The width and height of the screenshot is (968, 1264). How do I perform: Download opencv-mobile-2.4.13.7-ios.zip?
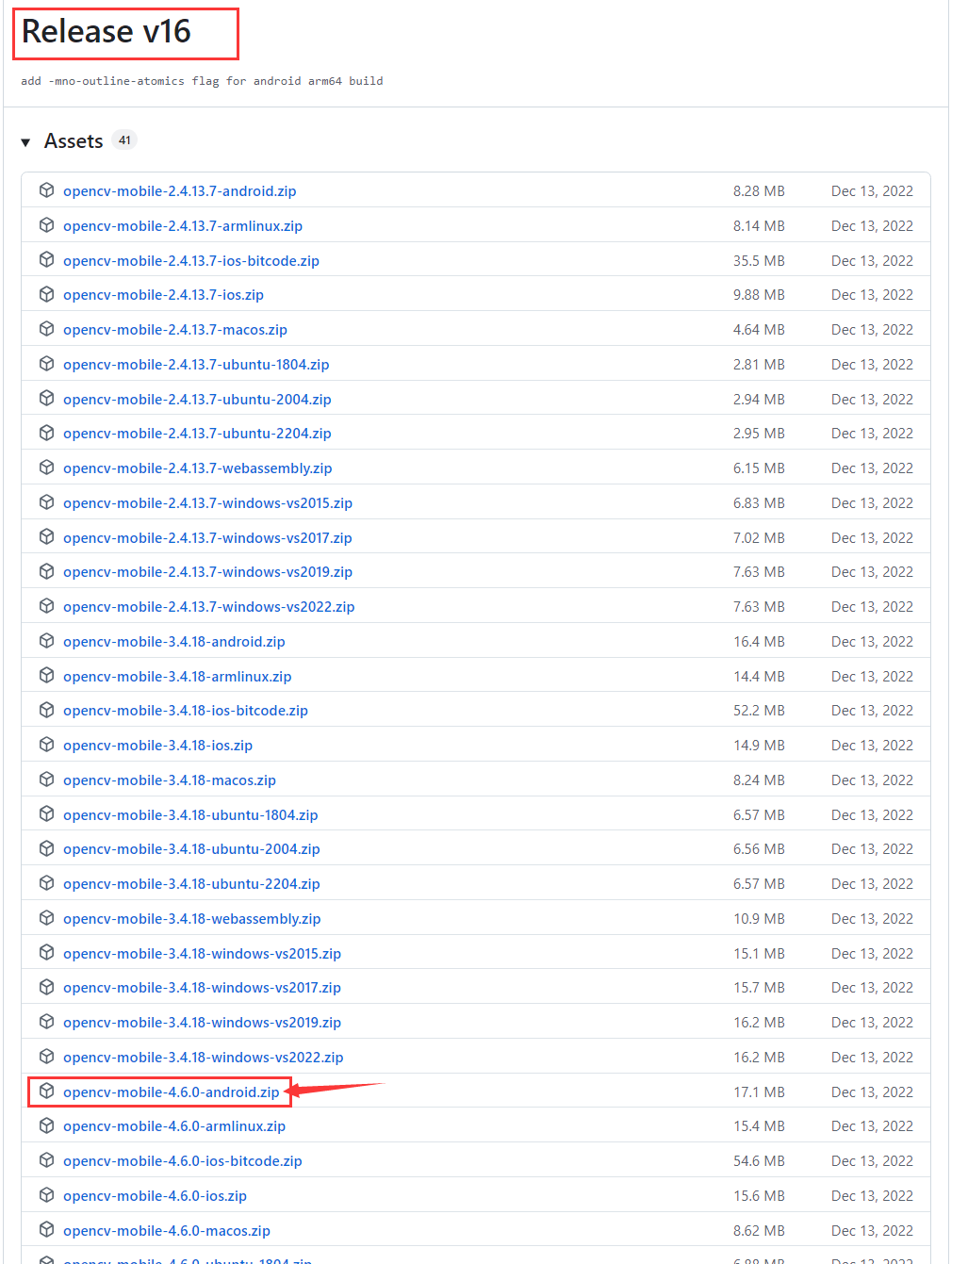163,295
